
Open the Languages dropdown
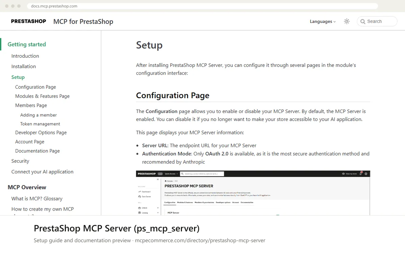point(323,21)
